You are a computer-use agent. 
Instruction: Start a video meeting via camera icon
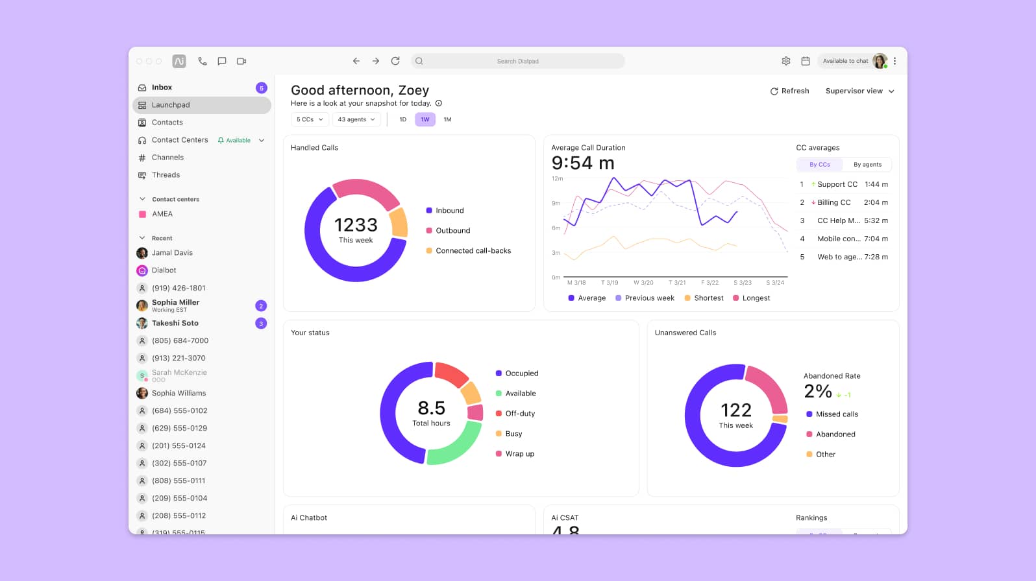click(x=241, y=61)
